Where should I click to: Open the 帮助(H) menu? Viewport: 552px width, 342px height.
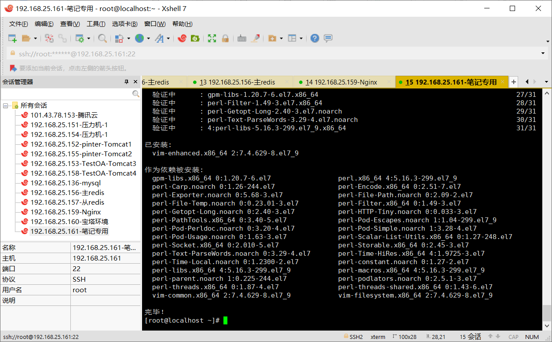[182, 24]
